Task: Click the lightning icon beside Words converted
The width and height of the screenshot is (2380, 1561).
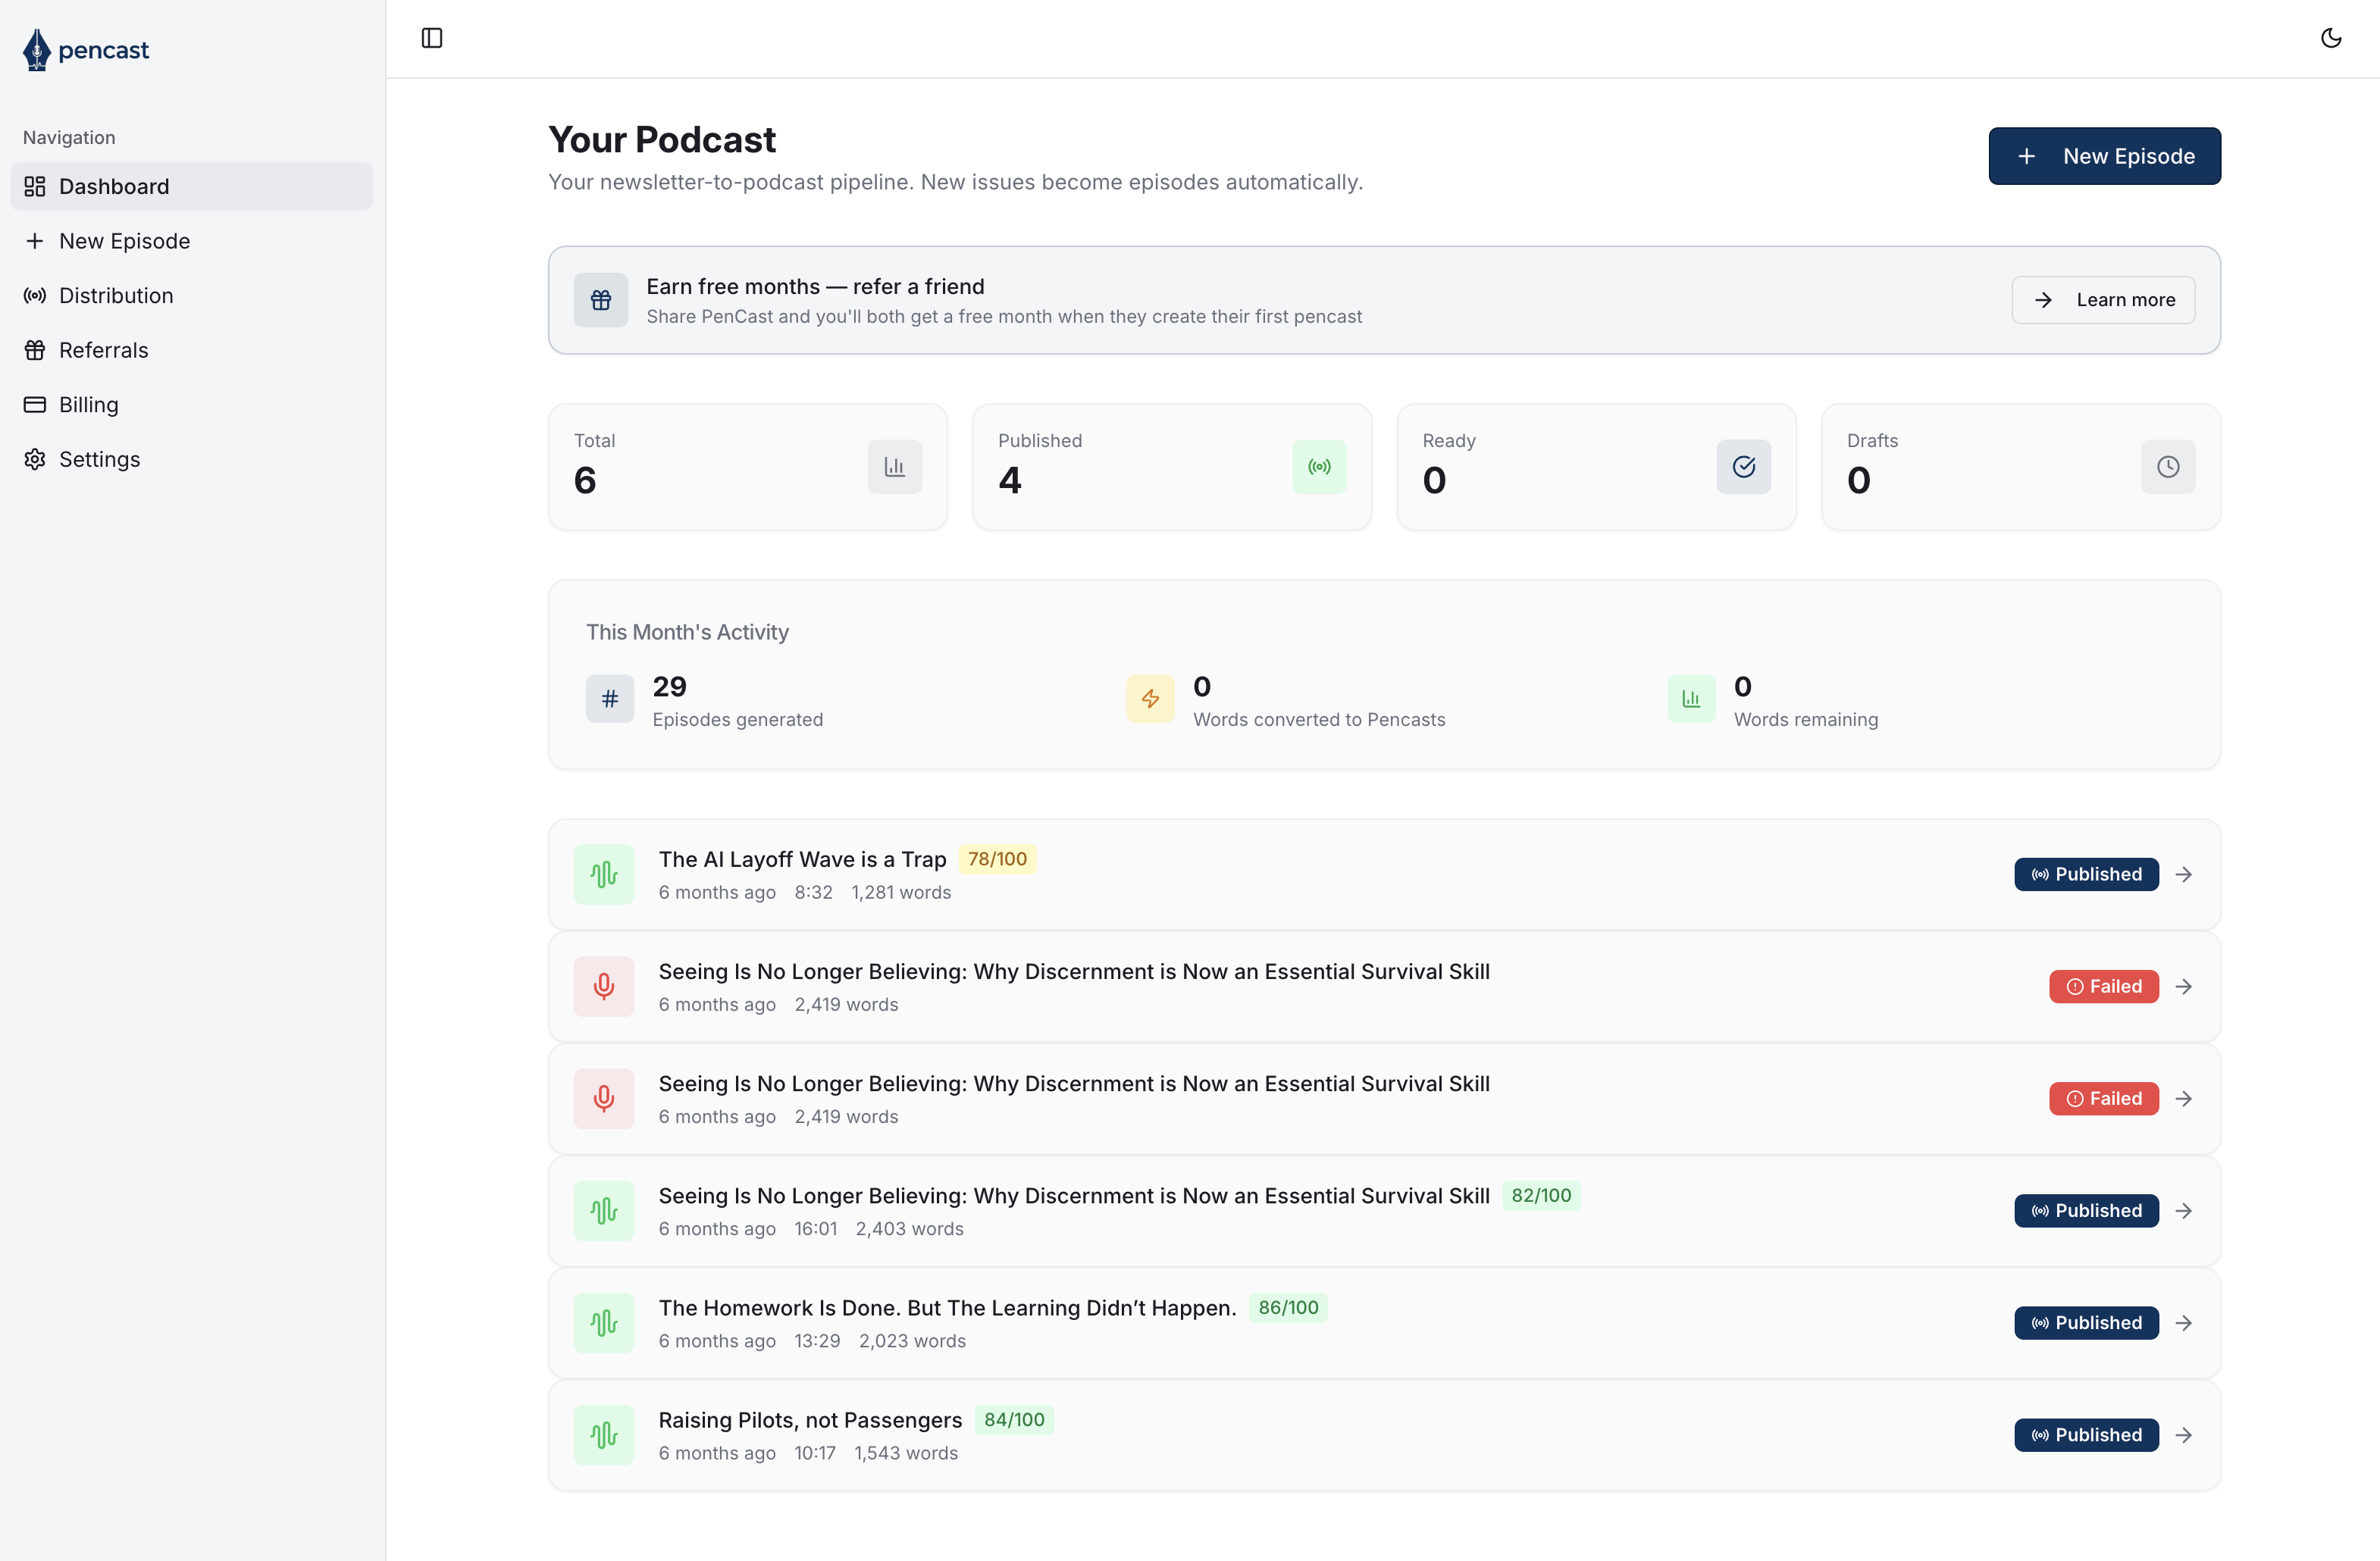Action: [1151, 699]
